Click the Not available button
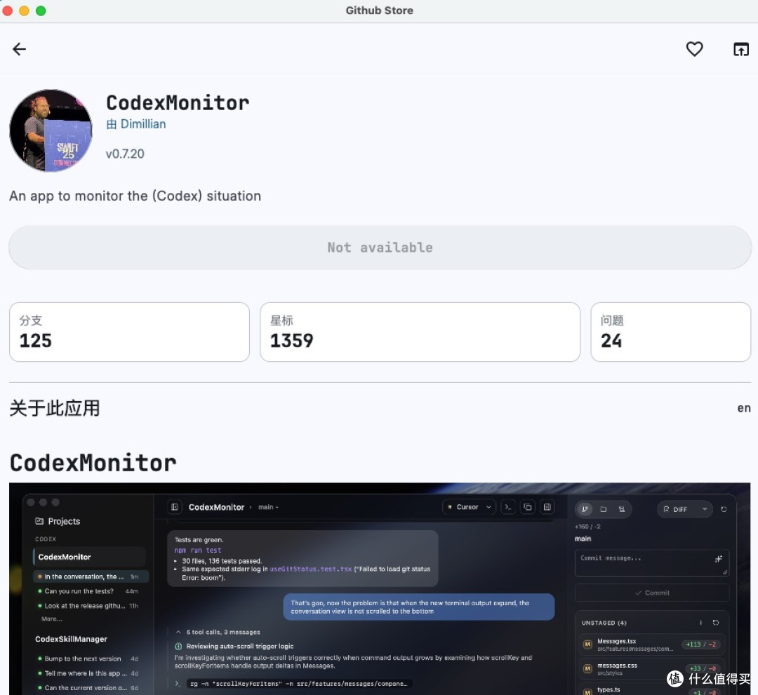Viewport: 758px width, 695px height. pos(380,248)
